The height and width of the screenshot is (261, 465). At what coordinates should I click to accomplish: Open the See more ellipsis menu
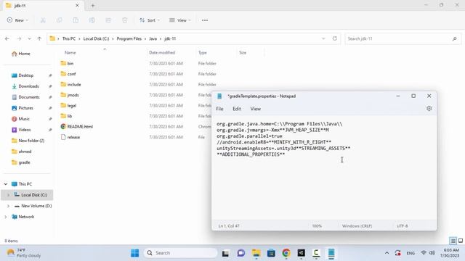pos(205,20)
